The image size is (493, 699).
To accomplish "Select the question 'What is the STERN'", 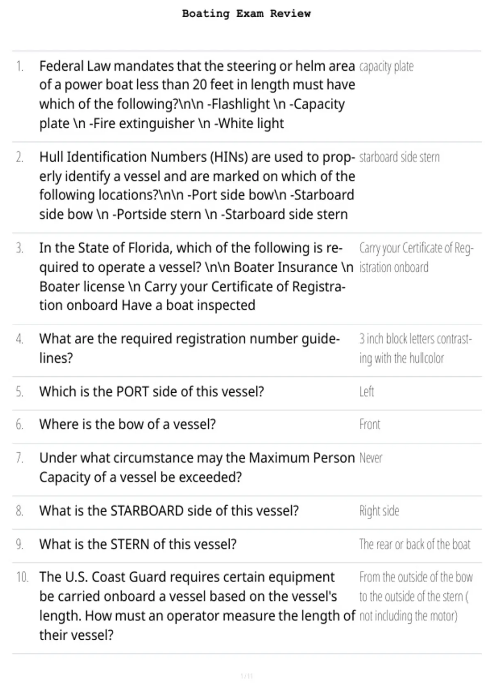I will tap(138, 544).
